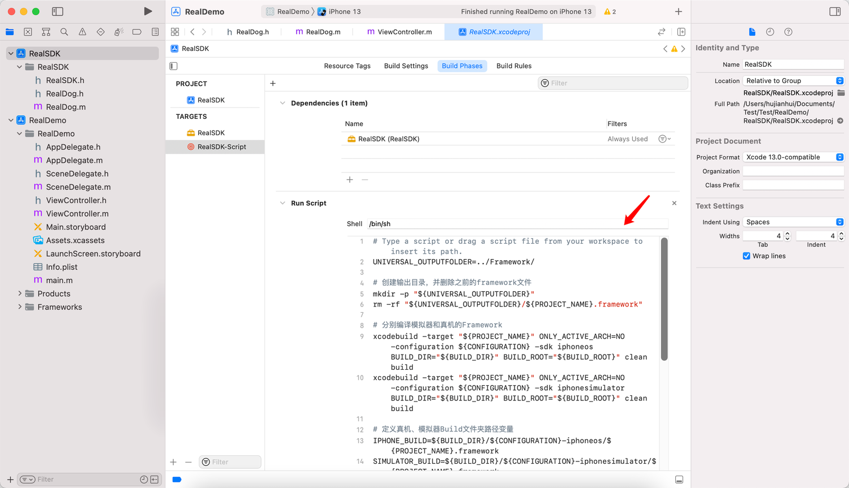849x488 pixels.
Task: Collapse the Dependencies section
Action: coord(282,103)
